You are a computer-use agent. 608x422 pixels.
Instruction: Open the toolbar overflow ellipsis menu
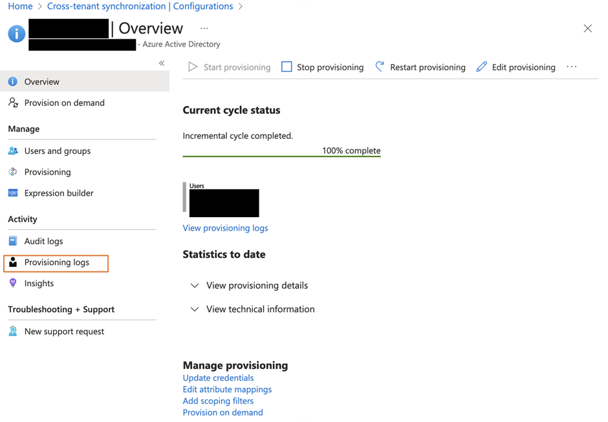572,67
